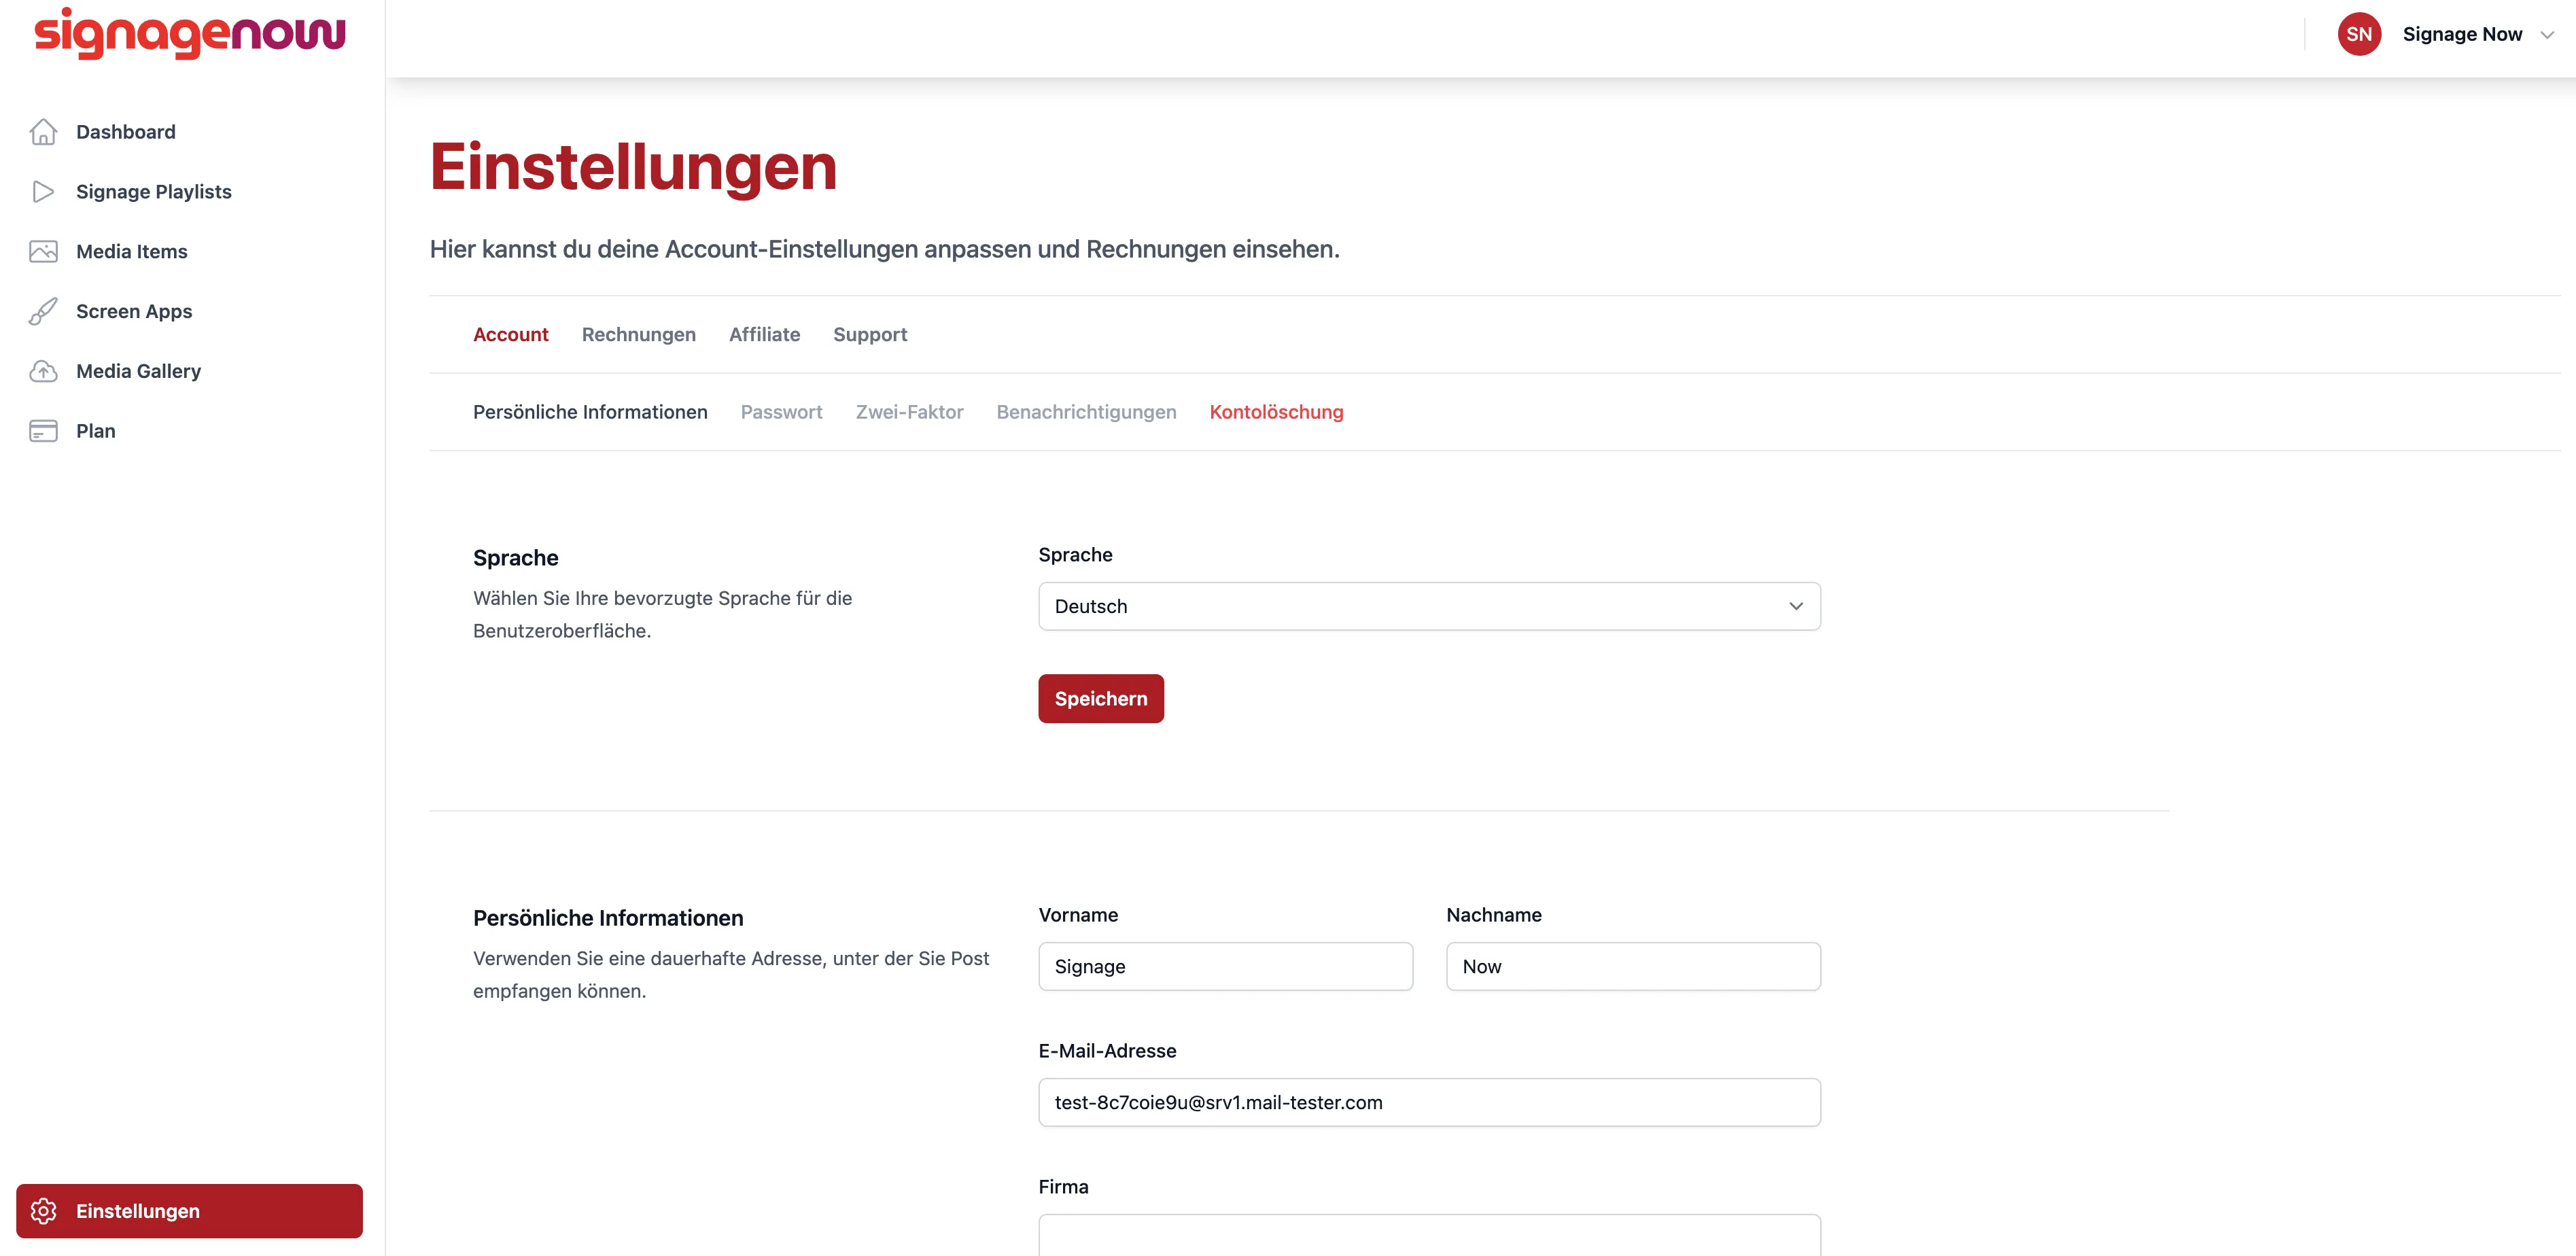Click the signagenow logo
This screenshot has height=1256, width=2576.
190,34
